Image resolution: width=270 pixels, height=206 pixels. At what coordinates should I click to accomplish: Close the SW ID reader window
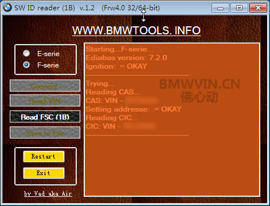tap(258, 8)
